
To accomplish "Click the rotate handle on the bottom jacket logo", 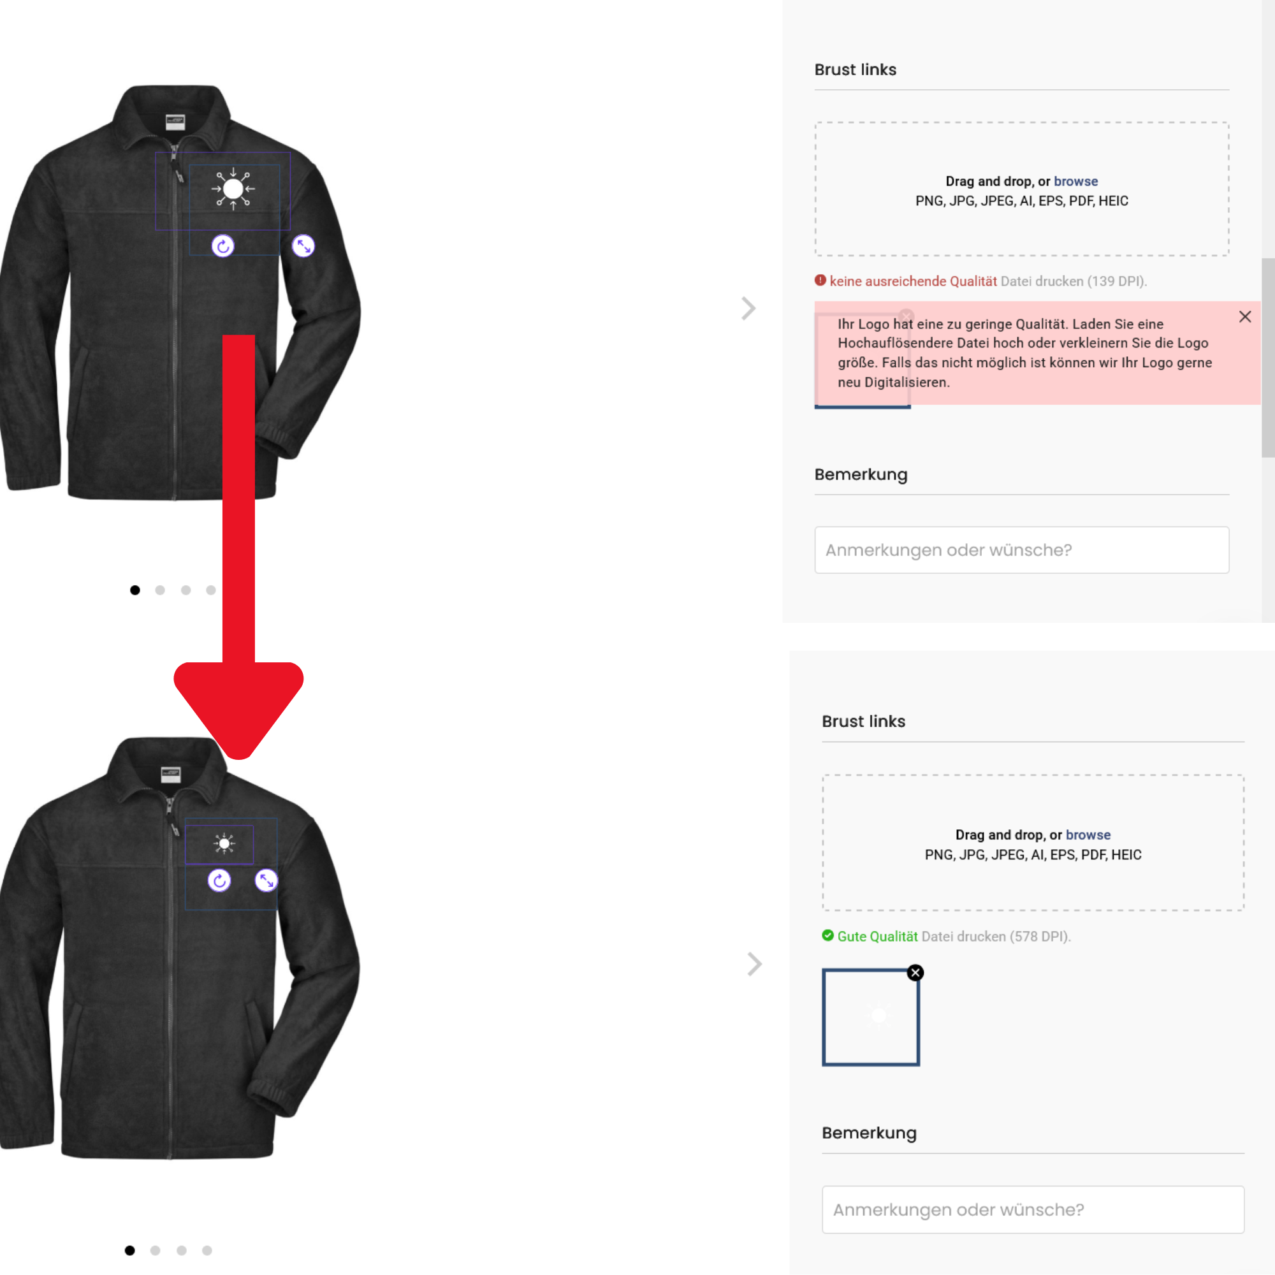I will pyautogui.click(x=219, y=880).
